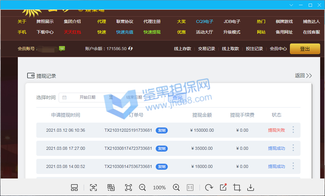This screenshot has width=325, height=196.
Task: Open three-dot menu for the ¥150000.00 withdrawal
Action: coord(293,130)
